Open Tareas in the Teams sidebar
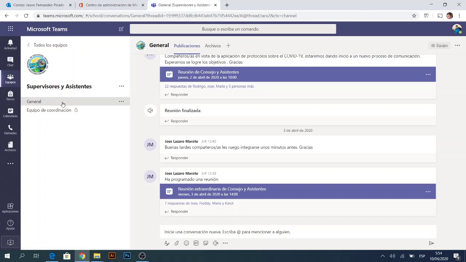Screen dimensions: 466x262 10,95
